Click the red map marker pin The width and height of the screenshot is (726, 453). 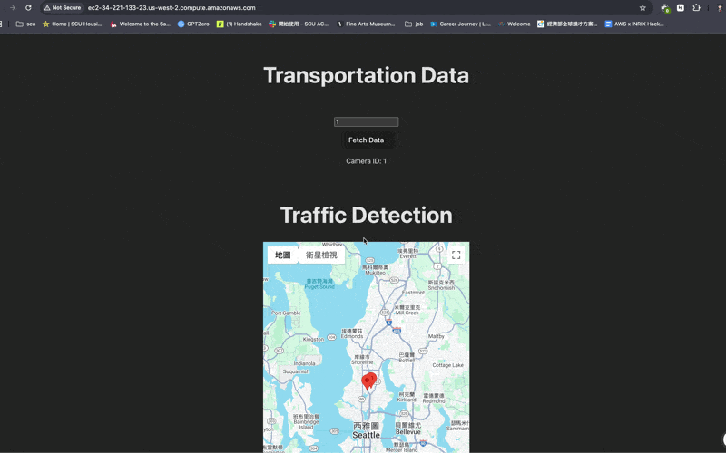click(368, 381)
